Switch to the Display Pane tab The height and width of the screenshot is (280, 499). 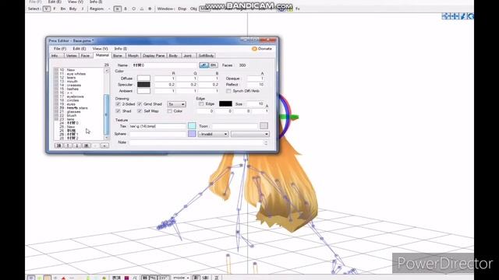[154, 55]
